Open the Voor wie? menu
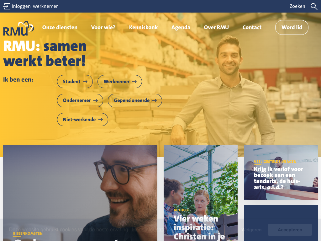 (x=103, y=28)
